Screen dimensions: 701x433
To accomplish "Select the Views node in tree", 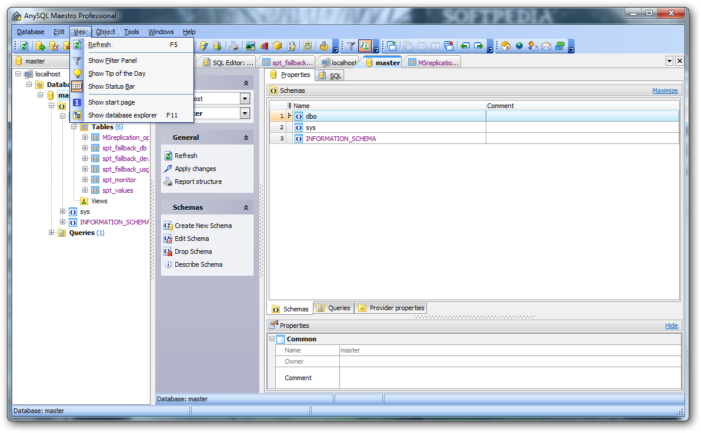I will [99, 201].
